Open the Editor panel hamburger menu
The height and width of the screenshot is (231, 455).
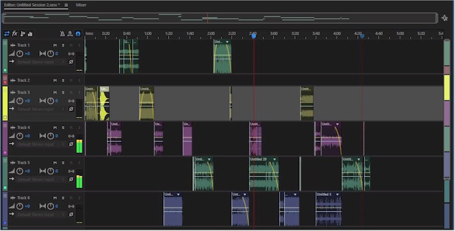tap(66, 5)
